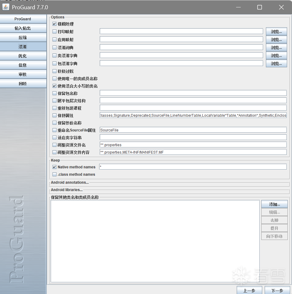Click the 去掉 button

click(274, 220)
